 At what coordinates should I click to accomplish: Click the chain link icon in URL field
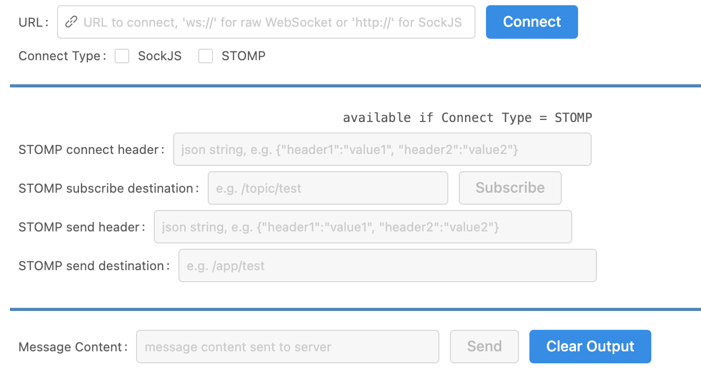pos(71,22)
